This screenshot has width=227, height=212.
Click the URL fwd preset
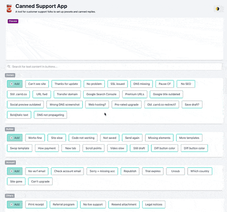coord(42,94)
